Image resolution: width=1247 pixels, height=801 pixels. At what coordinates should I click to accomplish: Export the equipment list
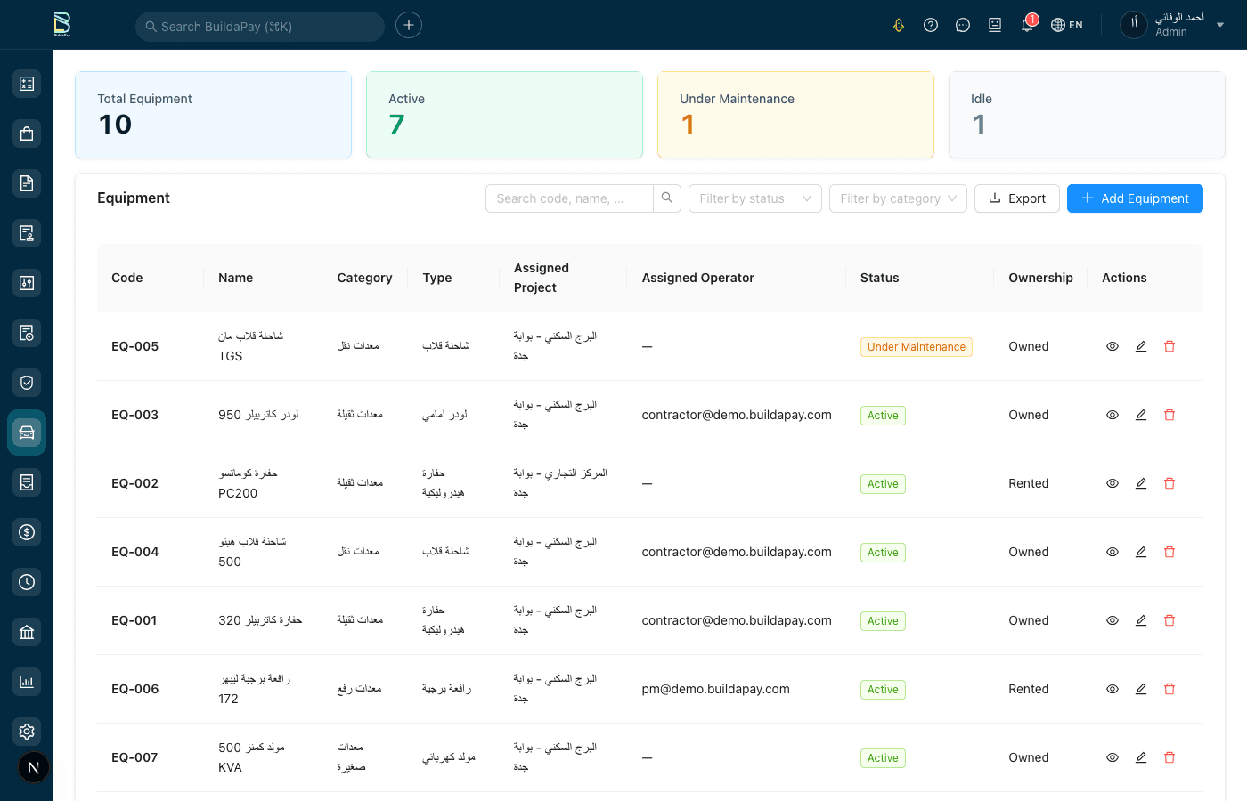1016,198
